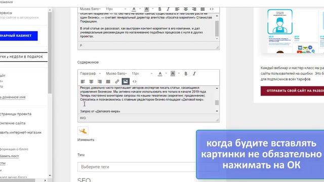Click the Добавить пост sidebar link
The image size is (324, 182).
pyautogui.click(x=9, y=156)
